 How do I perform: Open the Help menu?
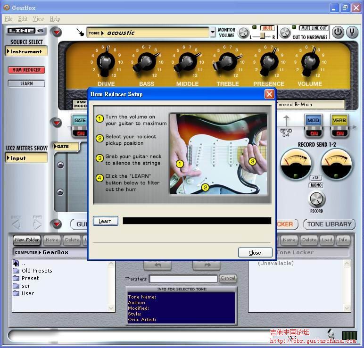pyautogui.click(x=55, y=19)
